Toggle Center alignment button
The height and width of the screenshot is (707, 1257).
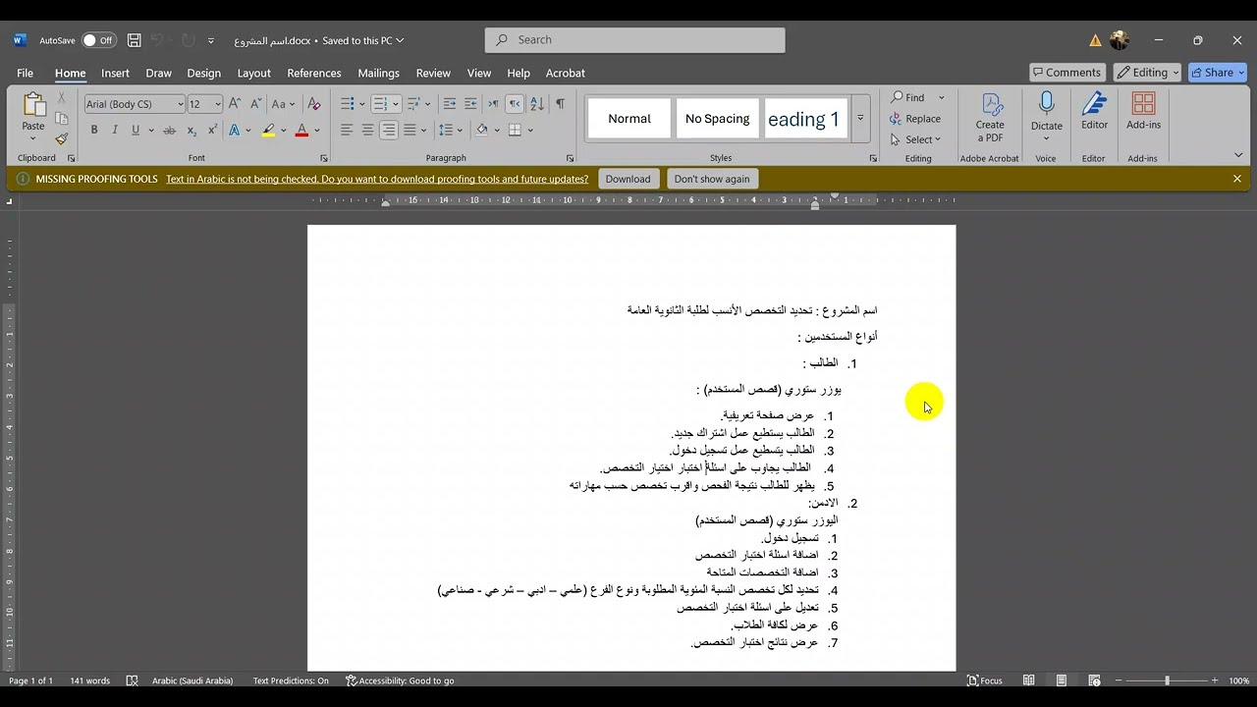(x=367, y=130)
